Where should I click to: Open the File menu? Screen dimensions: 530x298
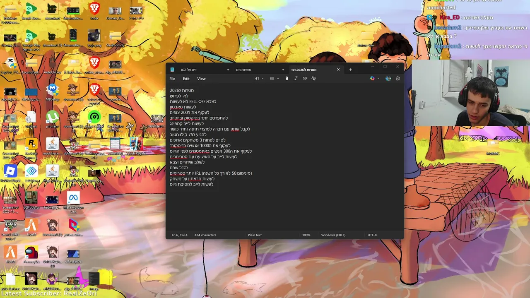coord(172,79)
